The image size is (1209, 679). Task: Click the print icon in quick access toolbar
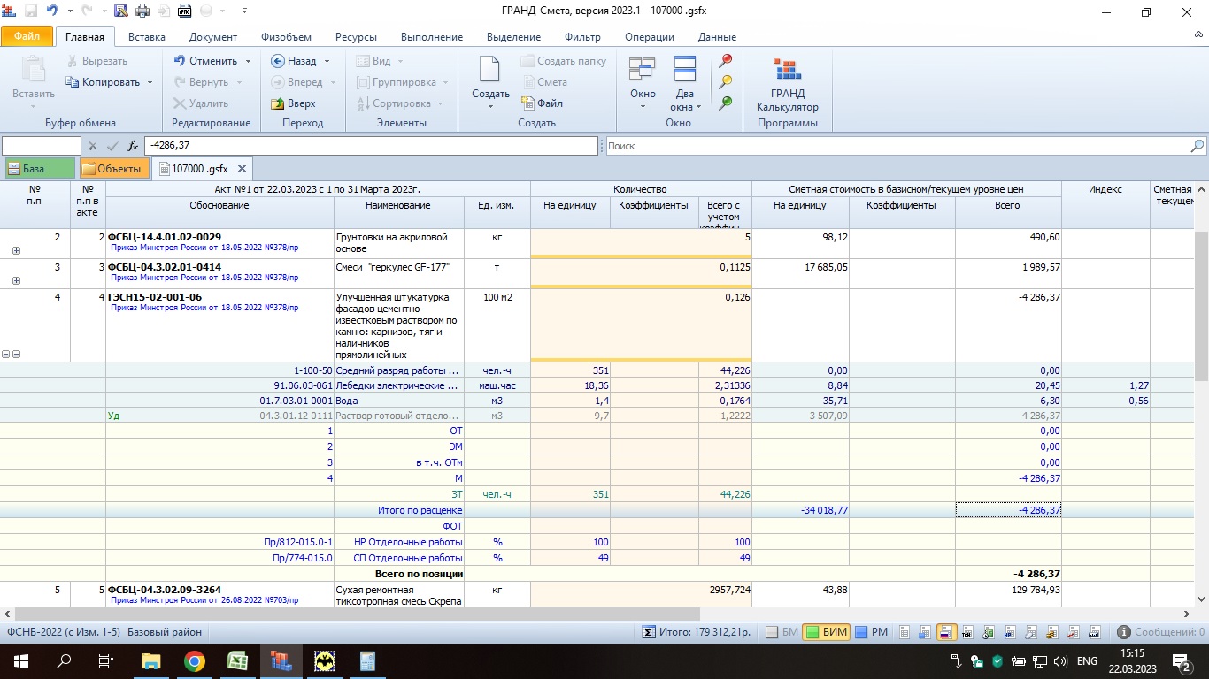pos(142,11)
